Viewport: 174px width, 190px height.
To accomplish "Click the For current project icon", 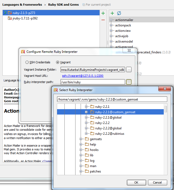I will [x=84, y=5].
